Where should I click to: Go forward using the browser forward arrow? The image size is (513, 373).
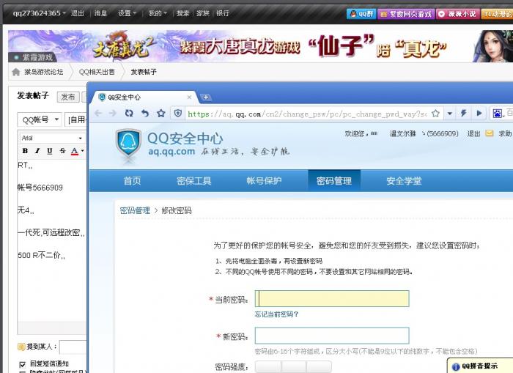click(x=112, y=113)
